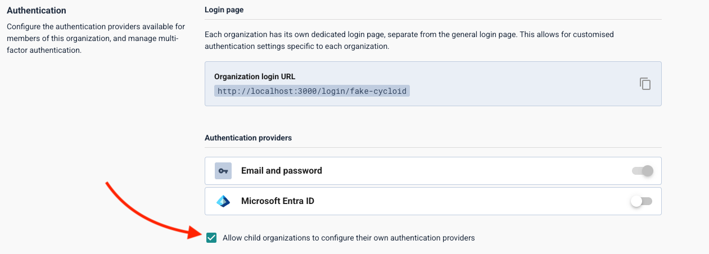Open the Email and password provider label
Screen dimensions: 709x254
pyautogui.click(x=281, y=171)
